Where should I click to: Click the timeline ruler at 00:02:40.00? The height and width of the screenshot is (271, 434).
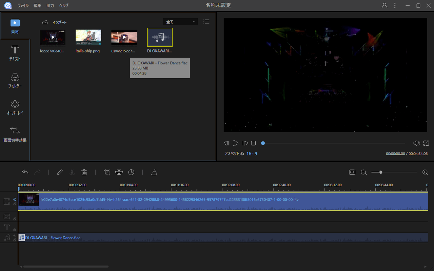coord(282,185)
